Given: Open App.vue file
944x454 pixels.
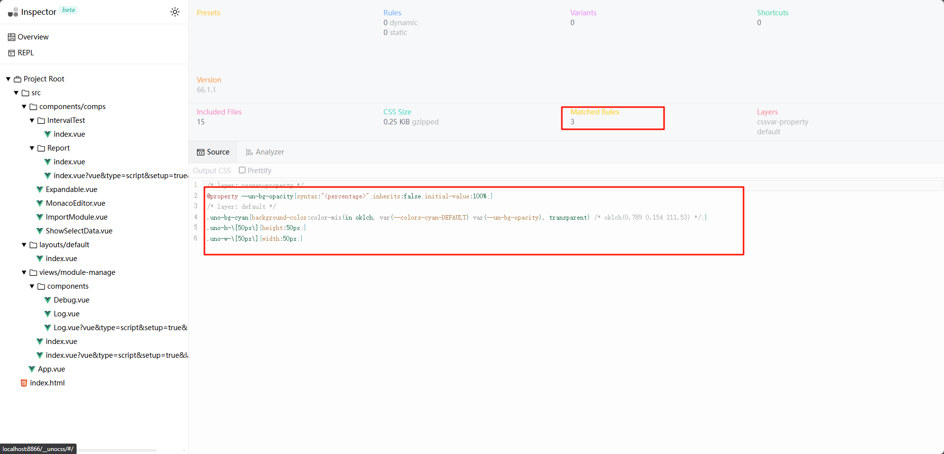Looking at the screenshot, I should click(x=51, y=369).
